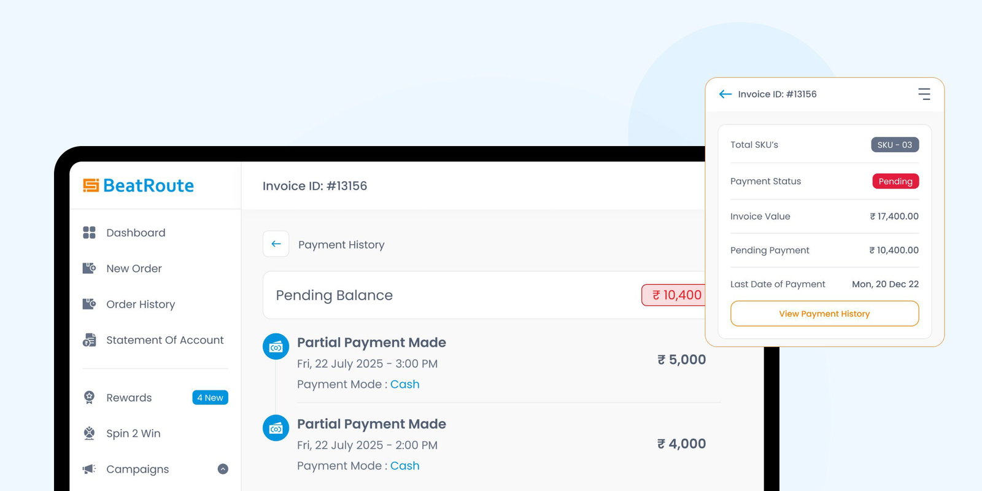Screen dimensions: 982x491
Task: Select the Dashboard grid icon
Action: click(89, 233)
